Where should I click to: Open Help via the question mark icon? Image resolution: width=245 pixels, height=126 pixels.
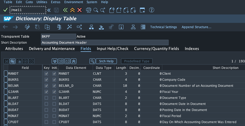pyautogui.click(x=152, y=10)
